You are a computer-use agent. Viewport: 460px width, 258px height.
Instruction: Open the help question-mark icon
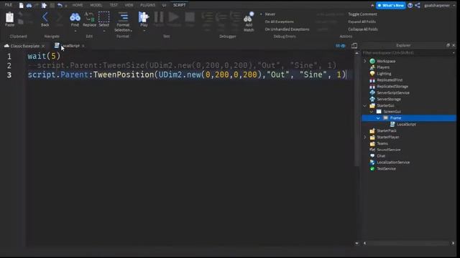pos(410,5)
